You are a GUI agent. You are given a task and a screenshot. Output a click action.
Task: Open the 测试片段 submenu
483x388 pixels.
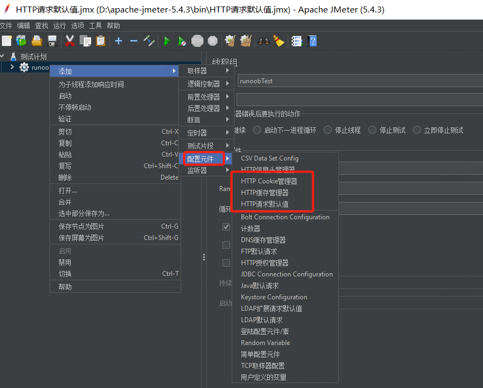click(206, 146)
